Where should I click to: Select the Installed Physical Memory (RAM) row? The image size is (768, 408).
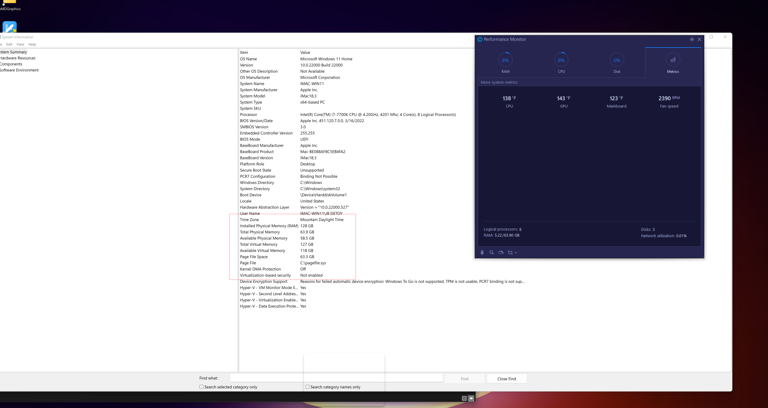point(277,226)
